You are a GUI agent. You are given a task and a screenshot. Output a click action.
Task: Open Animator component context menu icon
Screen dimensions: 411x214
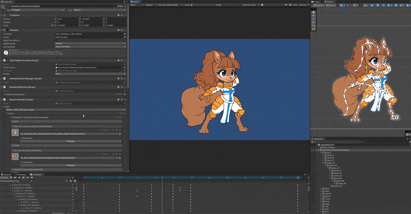pyautogui.click(x=125, y=30)
